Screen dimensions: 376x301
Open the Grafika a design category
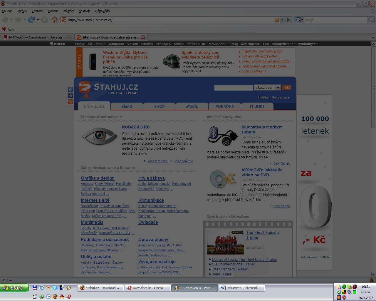click(x=98, y=178)
